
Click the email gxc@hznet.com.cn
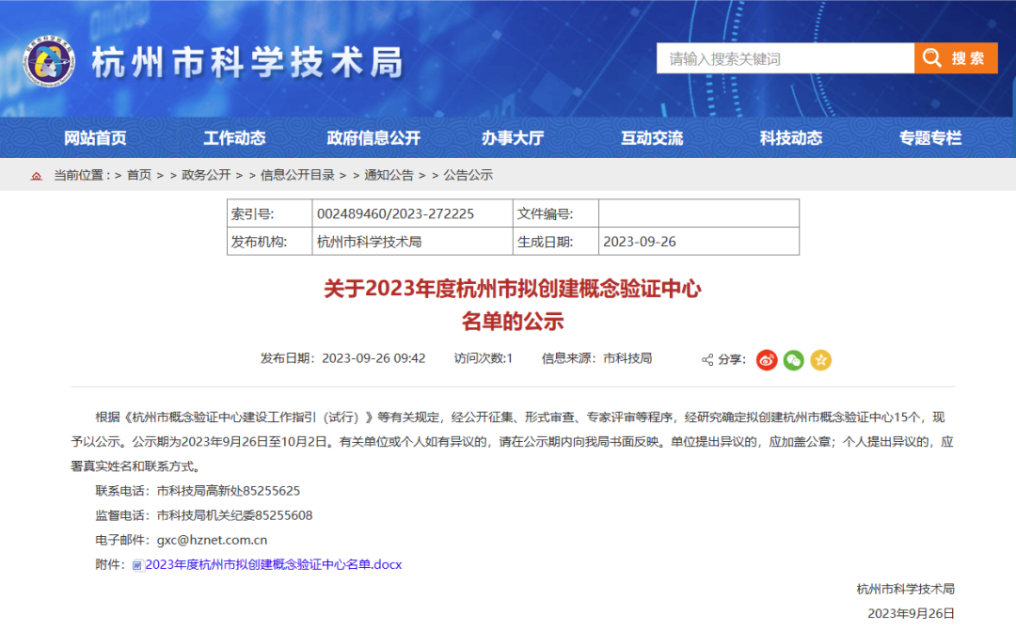[212, 541]
